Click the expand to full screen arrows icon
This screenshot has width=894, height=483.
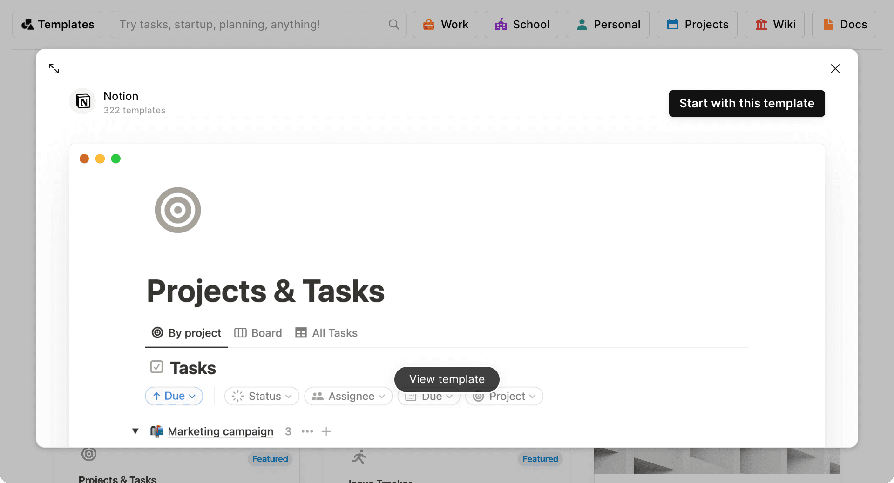click(54, 69)
